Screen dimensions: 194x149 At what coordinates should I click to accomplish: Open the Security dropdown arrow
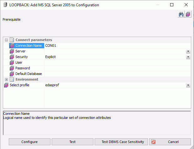tap(188, 57)
